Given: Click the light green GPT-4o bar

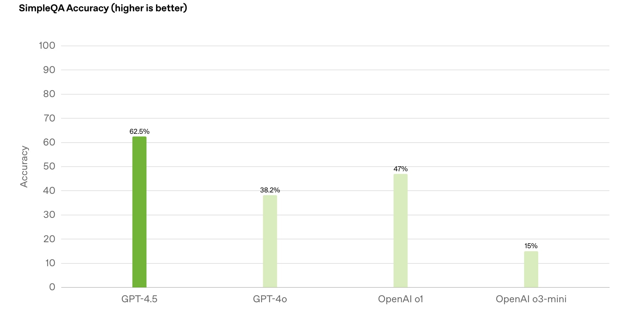Looking at the screenshot, I should pos(270,241).
